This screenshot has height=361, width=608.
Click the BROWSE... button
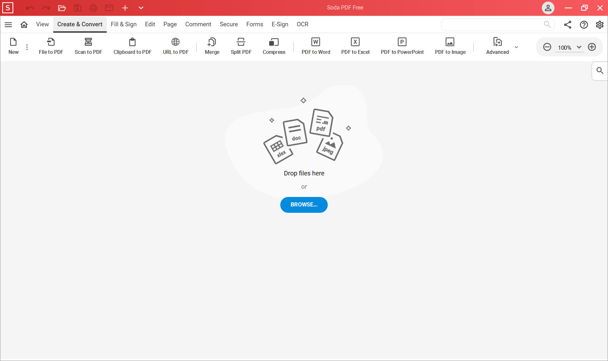pos(304,205)
